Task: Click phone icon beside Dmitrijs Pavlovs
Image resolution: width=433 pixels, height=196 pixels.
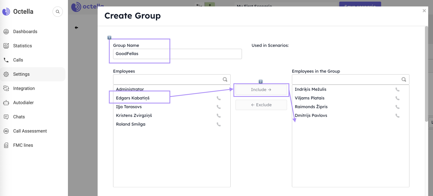Action: point(397,116)
